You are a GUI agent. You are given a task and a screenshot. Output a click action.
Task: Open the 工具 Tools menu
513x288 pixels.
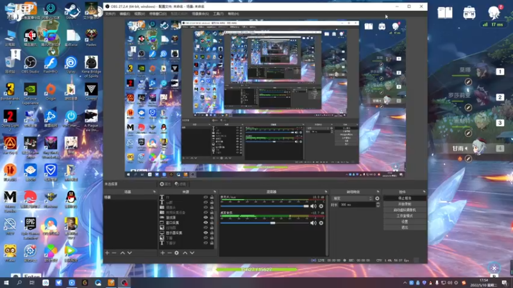coord(218,13)
